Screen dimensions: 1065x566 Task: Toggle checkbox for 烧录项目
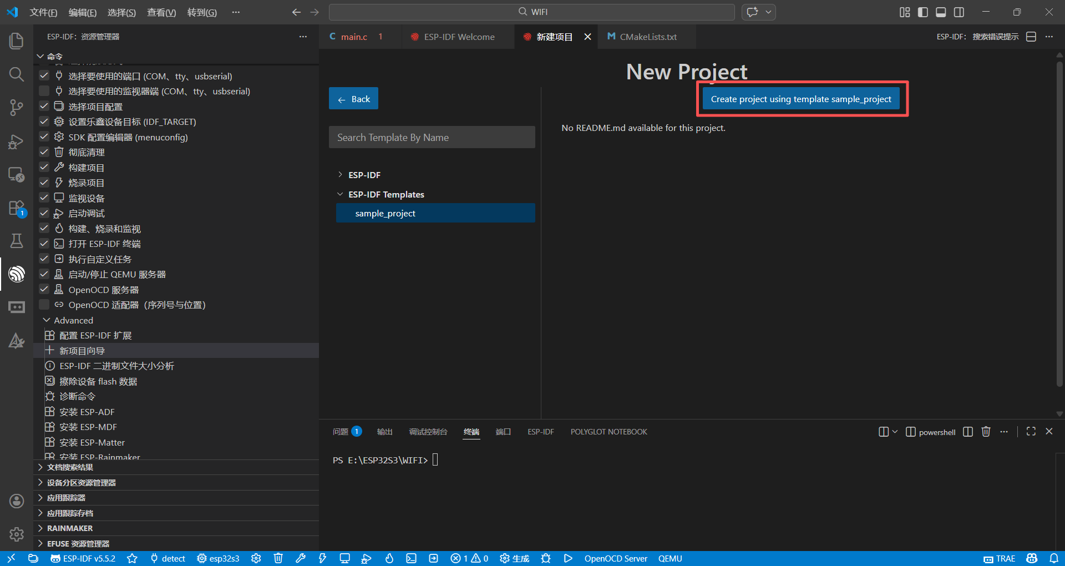tap(44, 182)
